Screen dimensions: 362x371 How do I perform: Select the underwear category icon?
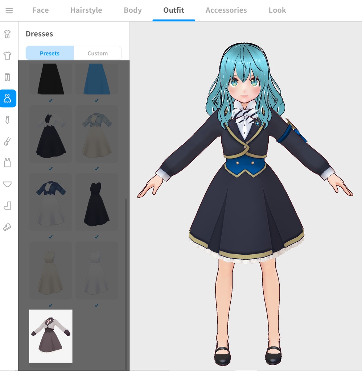[8, 184]
